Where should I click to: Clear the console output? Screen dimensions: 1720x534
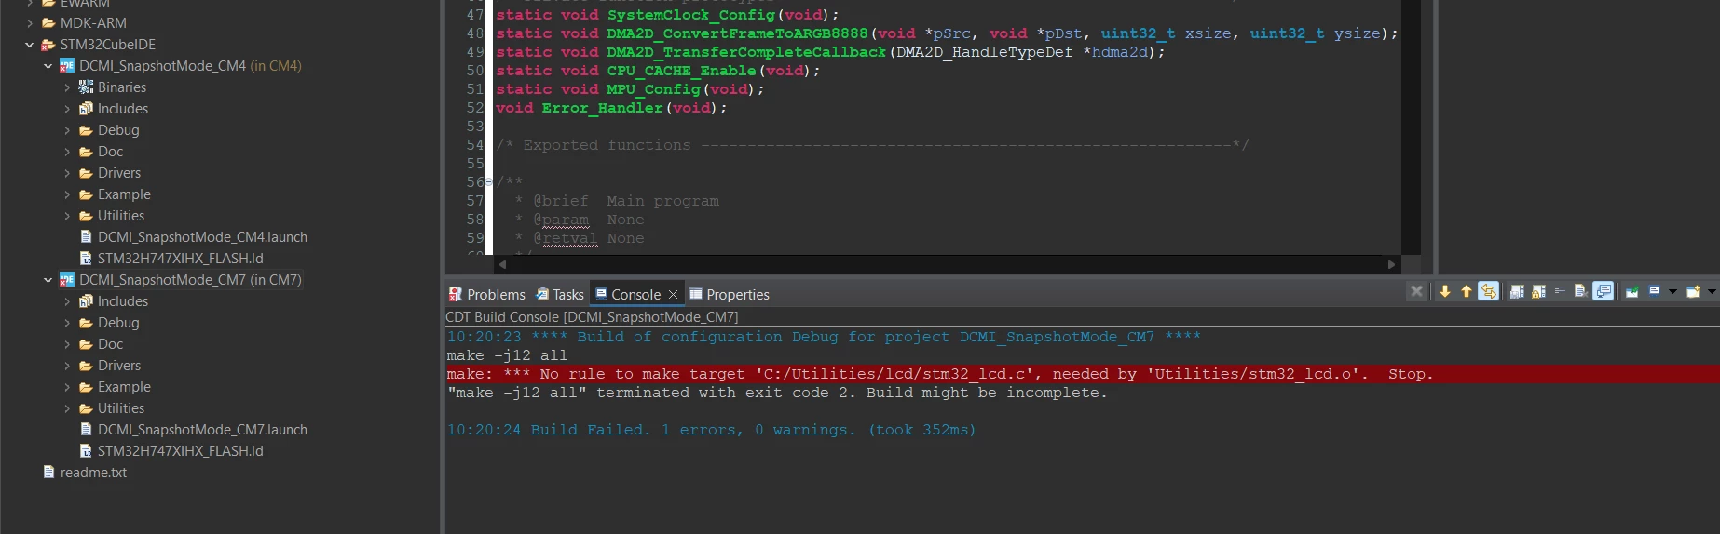point(1581,291)
